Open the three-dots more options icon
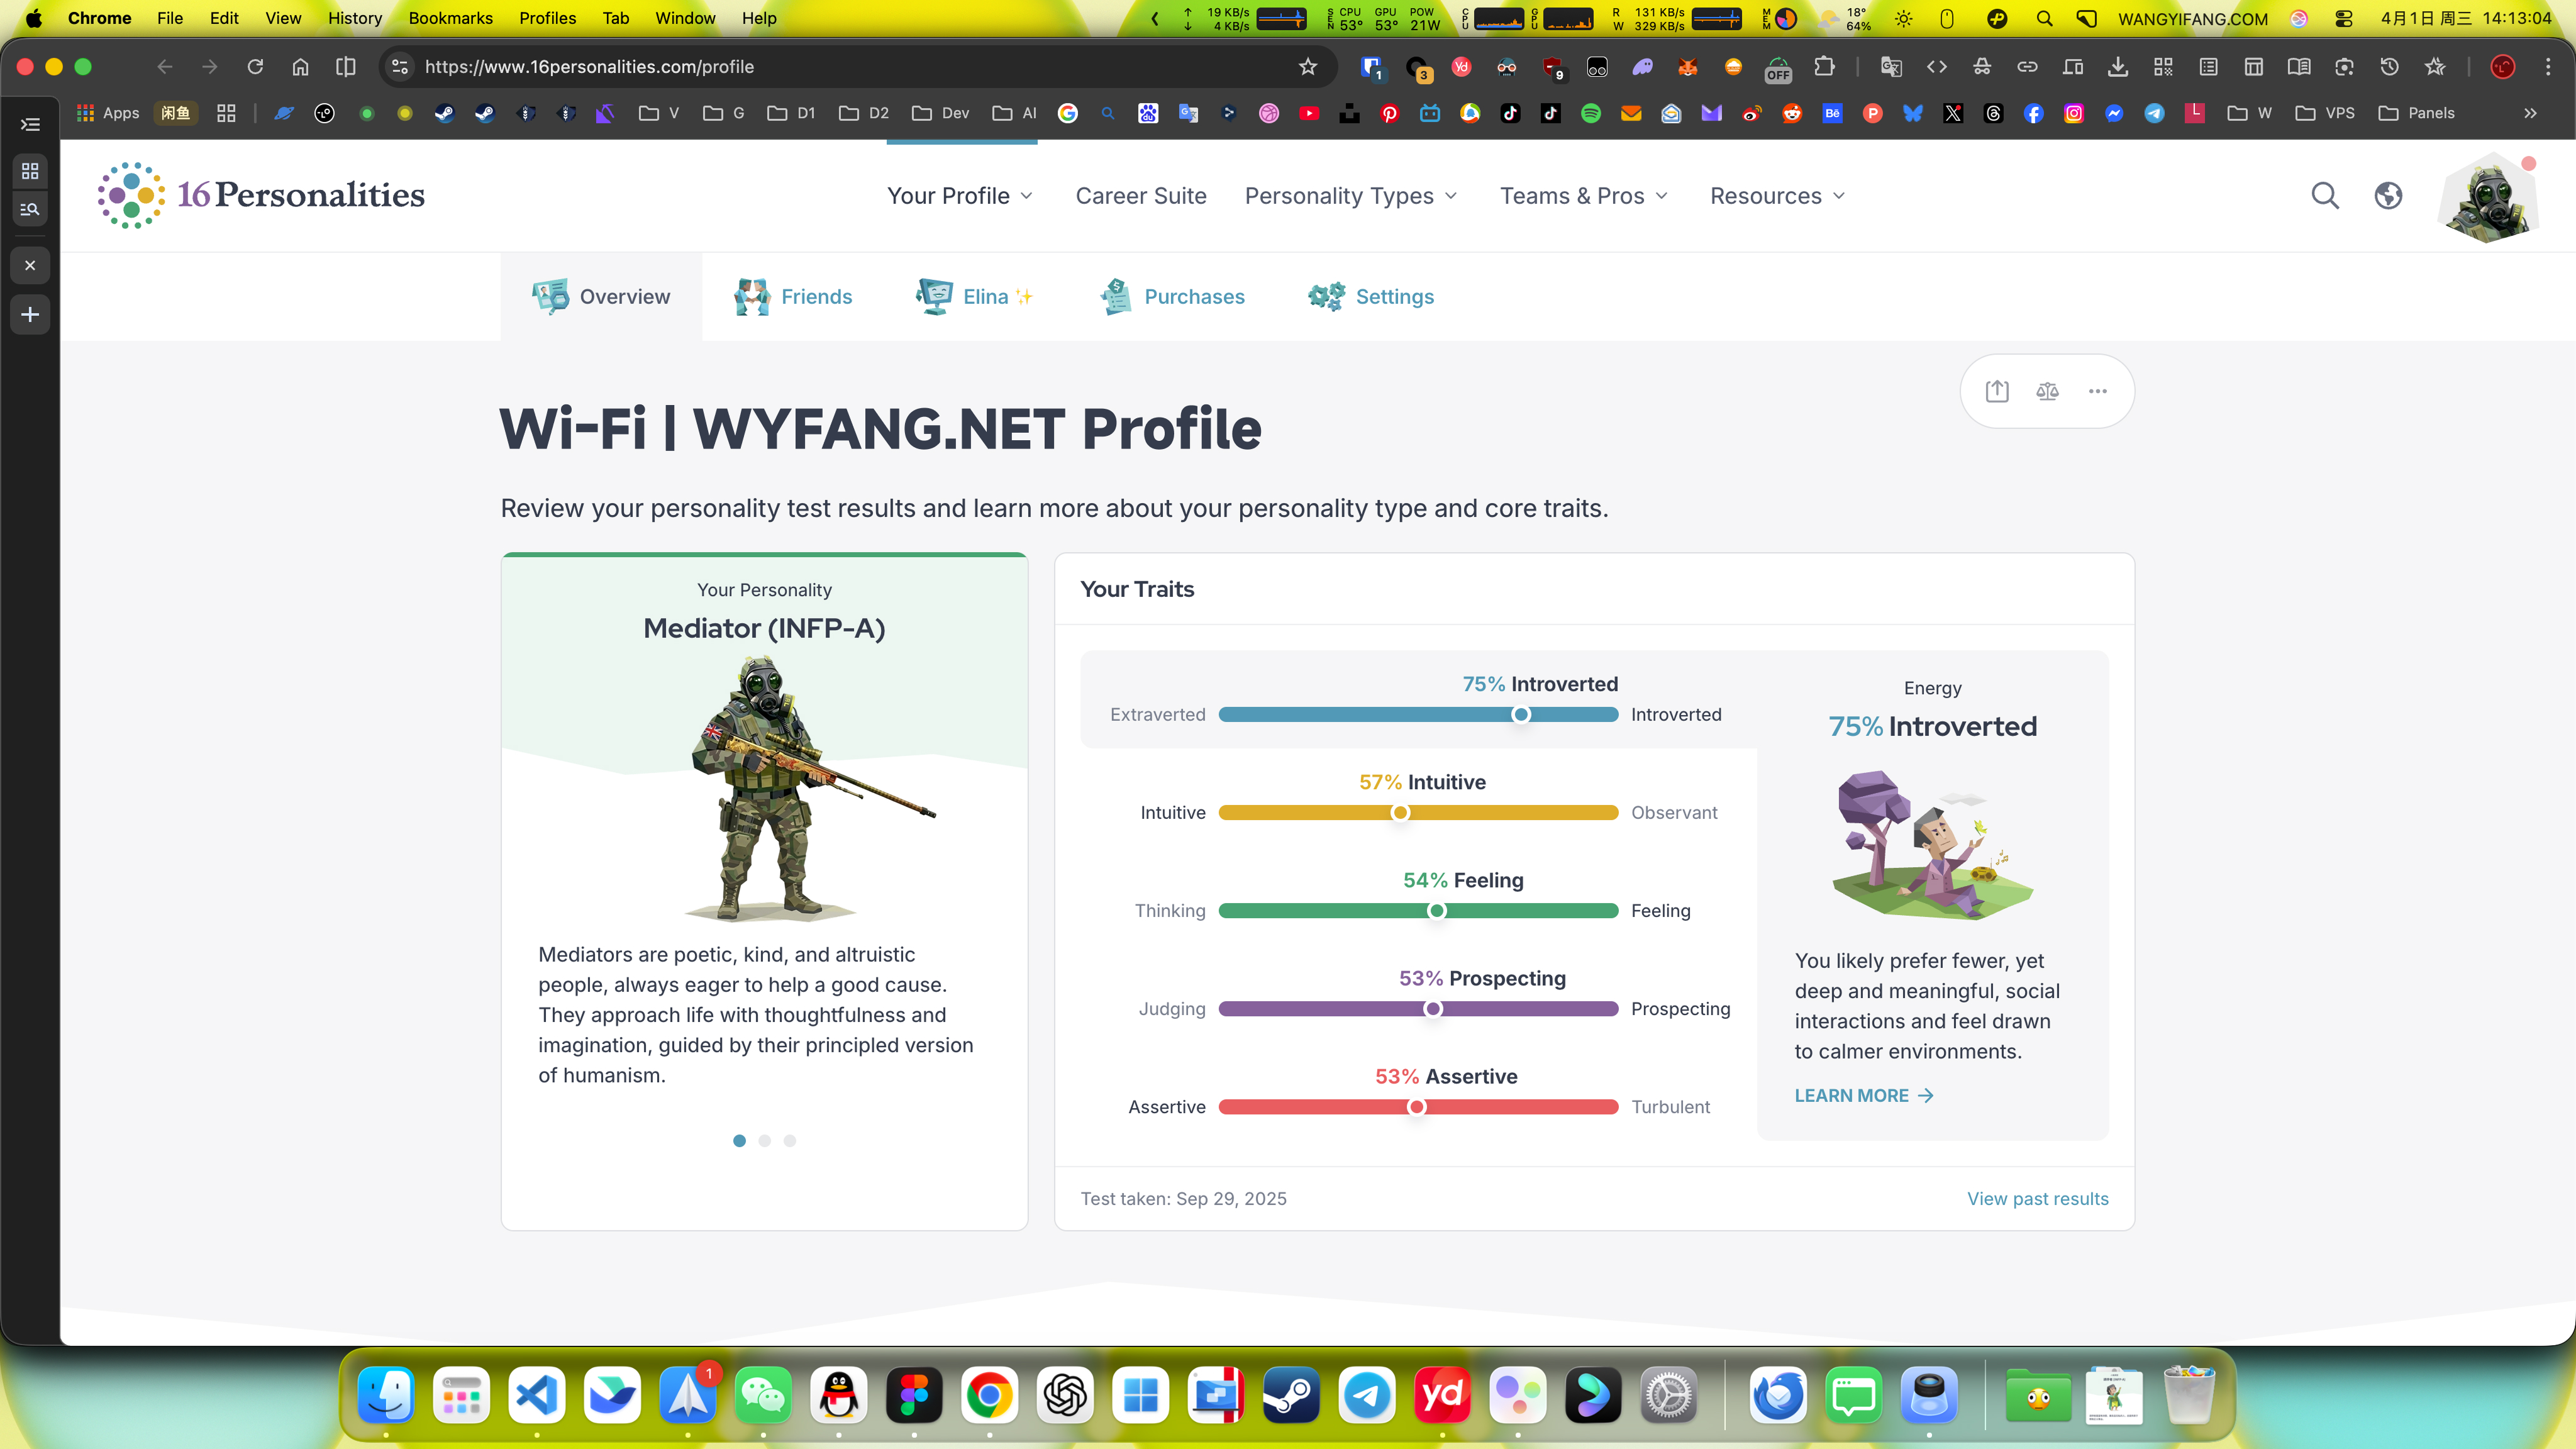 (x=2097, y=391)
